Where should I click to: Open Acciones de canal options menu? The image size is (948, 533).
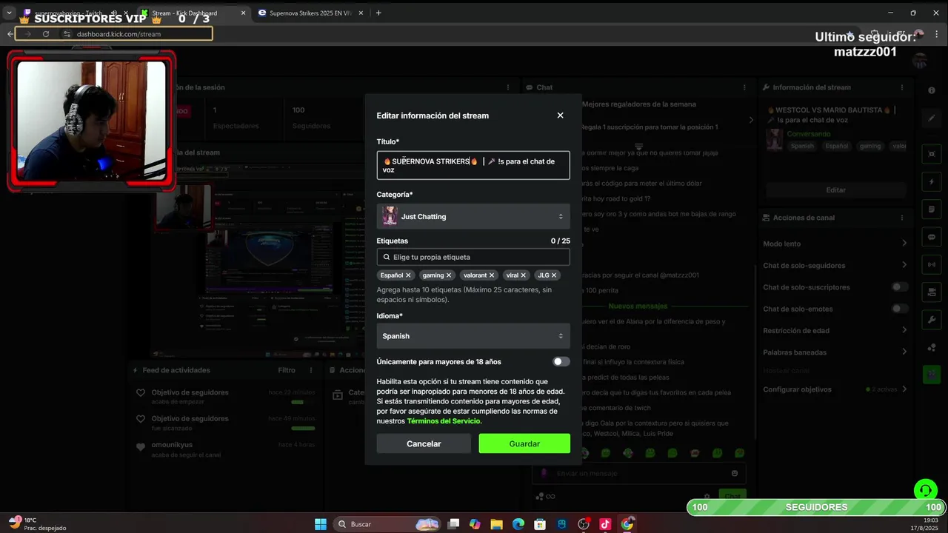click(902, 218)
